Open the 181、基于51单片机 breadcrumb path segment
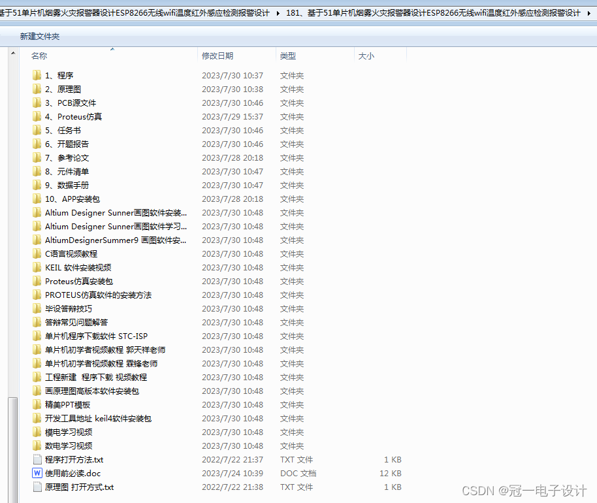597x503 pixels. (433, 13)
